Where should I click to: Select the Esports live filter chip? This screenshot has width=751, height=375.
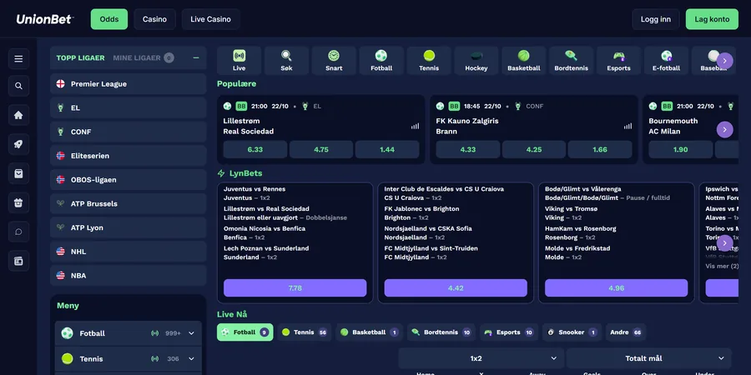(509, 332)
